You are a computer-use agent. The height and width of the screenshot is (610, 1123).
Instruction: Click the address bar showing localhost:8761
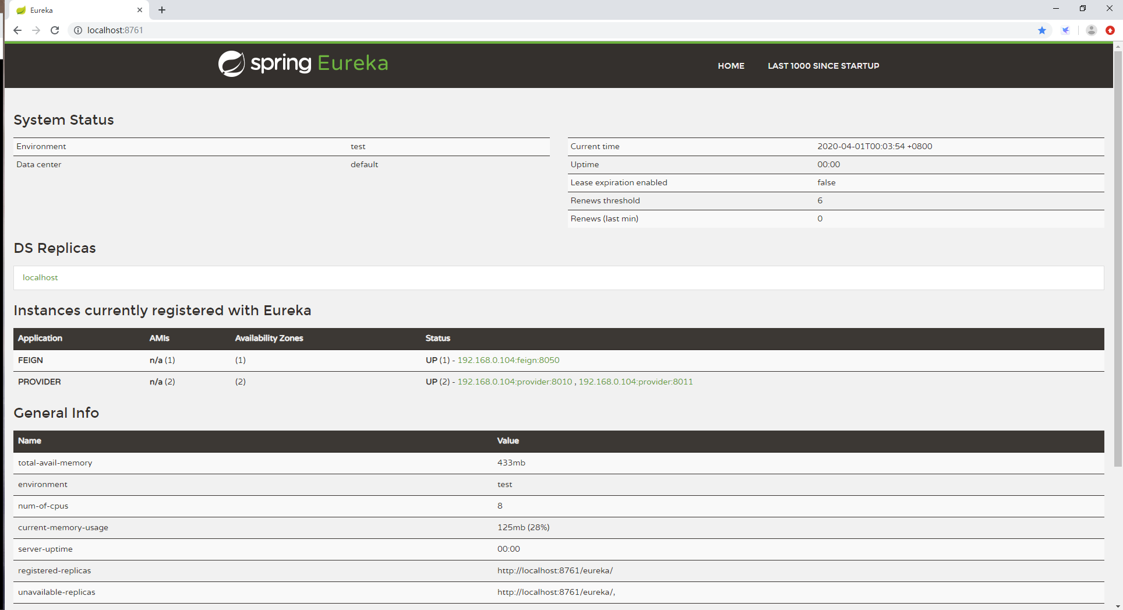[559, 30]
